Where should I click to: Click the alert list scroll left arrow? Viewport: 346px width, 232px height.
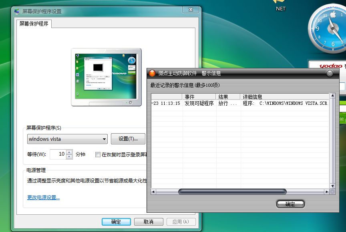[153, 192]
